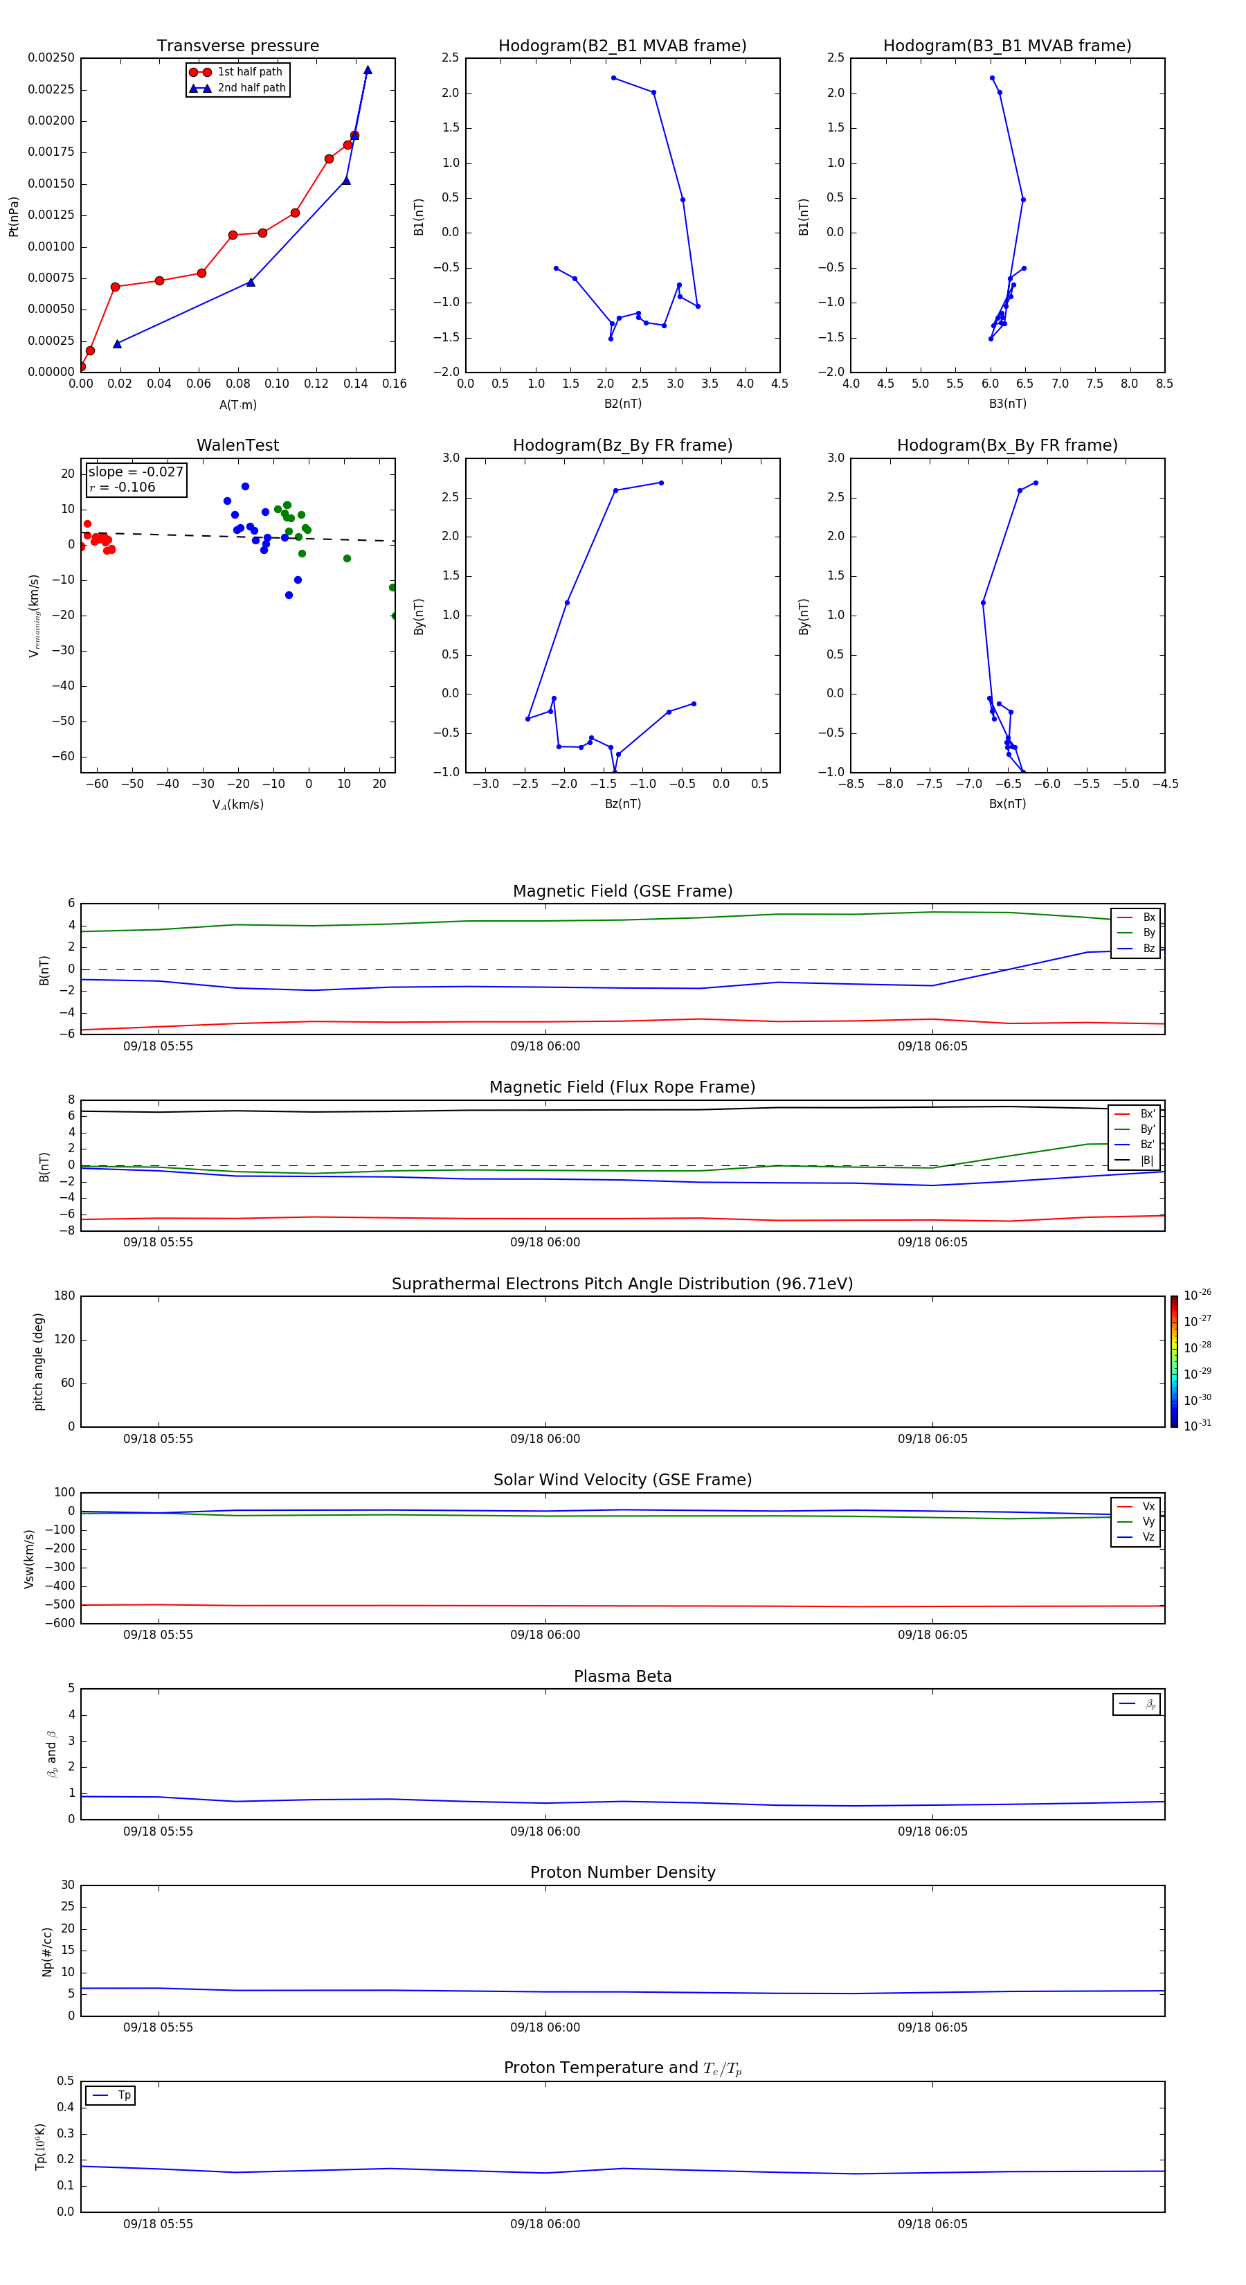Click the 'B3(nT)' x-axis label
Viewport: 1246px width, 2285px height.
pos(1007,404)
